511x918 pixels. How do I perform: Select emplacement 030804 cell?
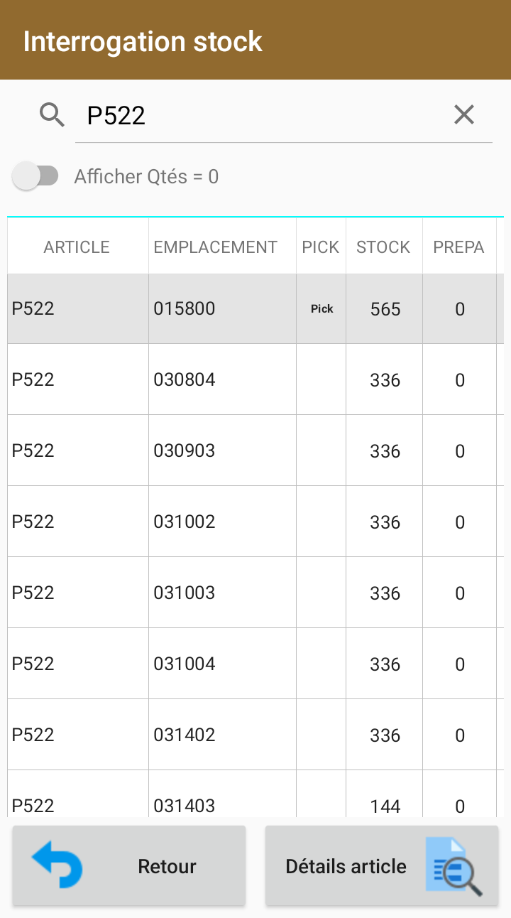coord(222,379)
